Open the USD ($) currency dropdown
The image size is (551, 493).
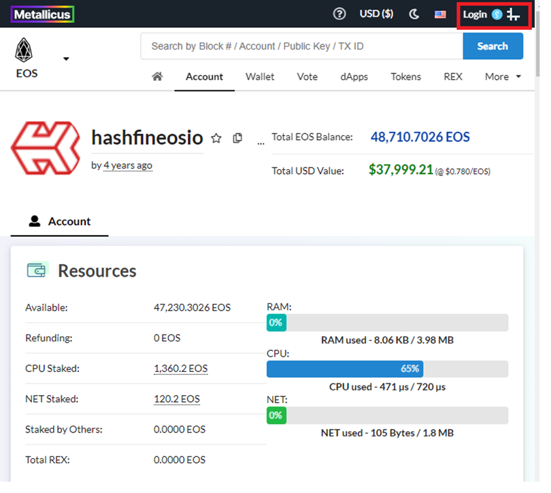point(376,14)
